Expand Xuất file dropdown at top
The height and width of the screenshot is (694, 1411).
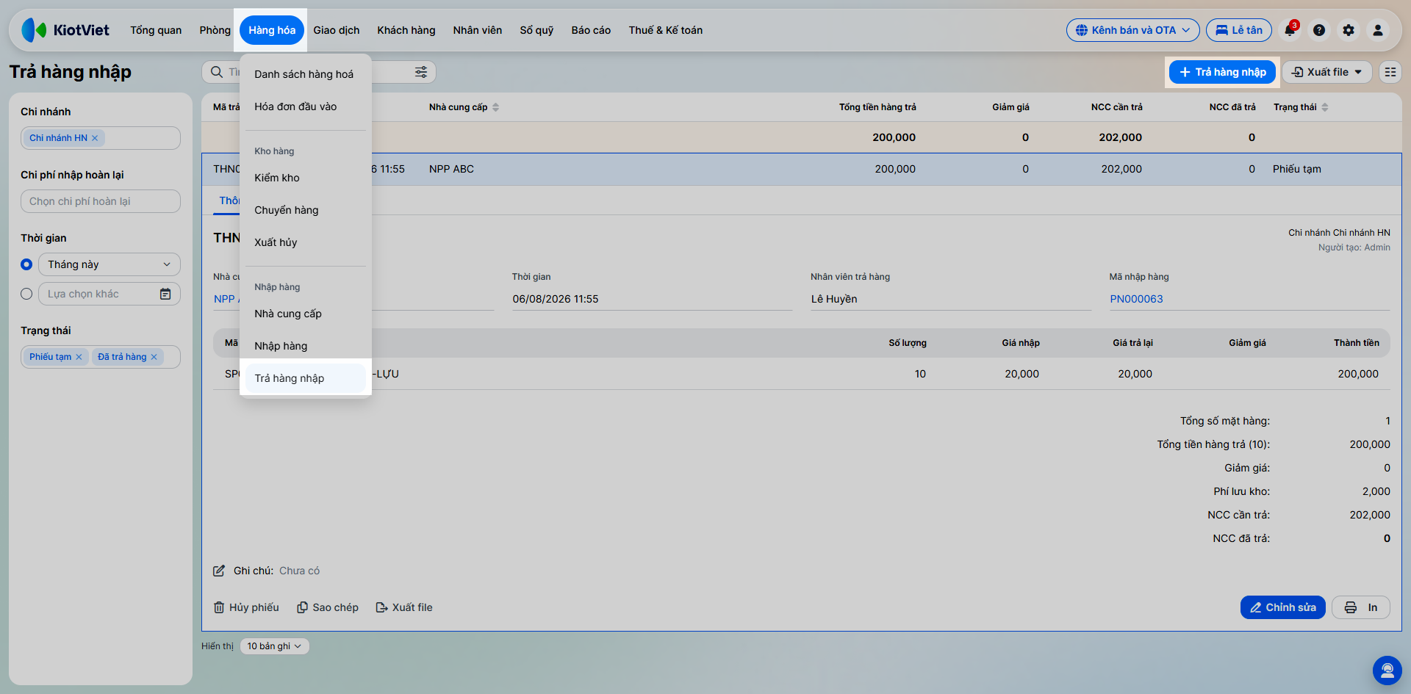(x=1327, y=72)
